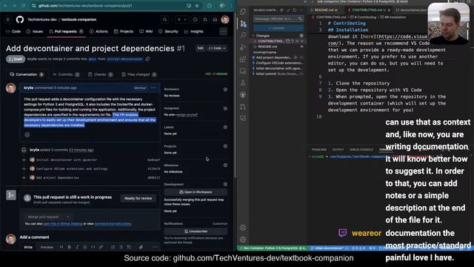Open VS Code Remote Explorer icon
Image resolution: width=474 pixels, height=267 pixels.
pyautogui.click(x=243, y=71)
